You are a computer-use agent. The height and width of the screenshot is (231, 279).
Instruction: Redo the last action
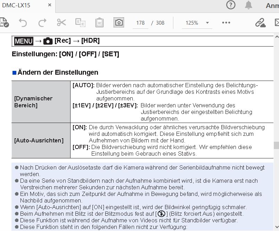[x=42, y=23]
